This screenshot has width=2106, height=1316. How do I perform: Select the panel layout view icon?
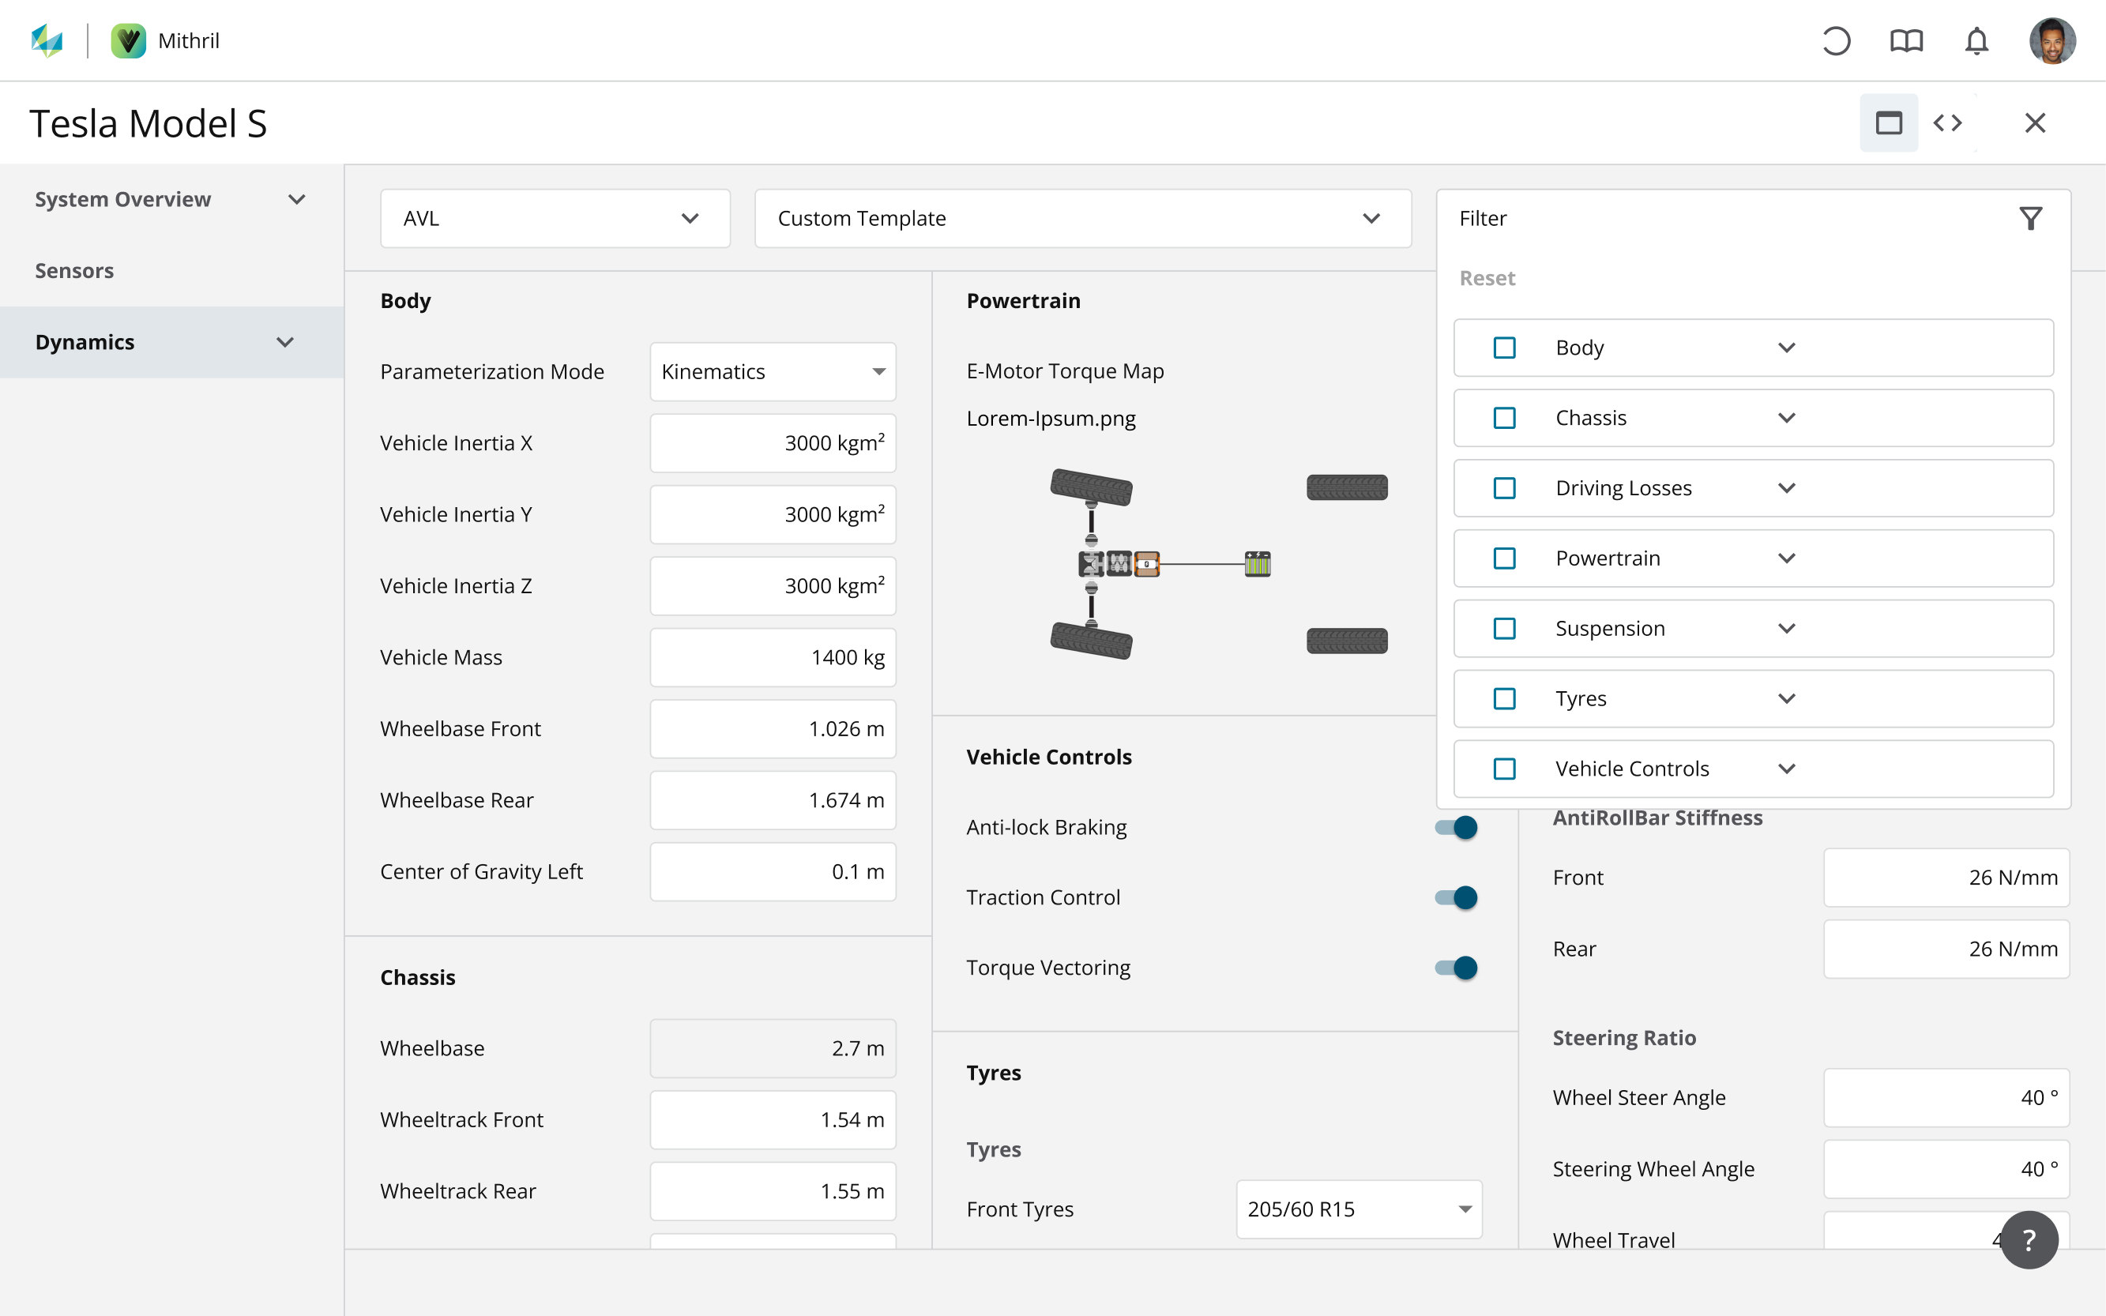(1889, 122)
